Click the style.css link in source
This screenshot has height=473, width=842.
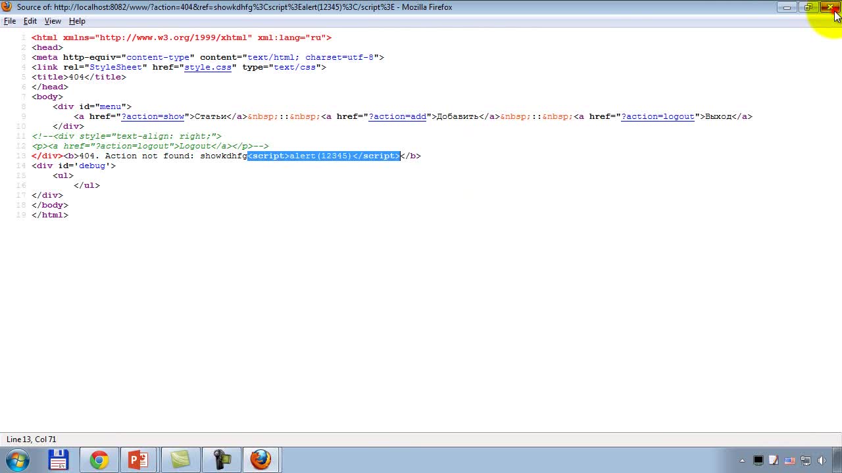207,67
